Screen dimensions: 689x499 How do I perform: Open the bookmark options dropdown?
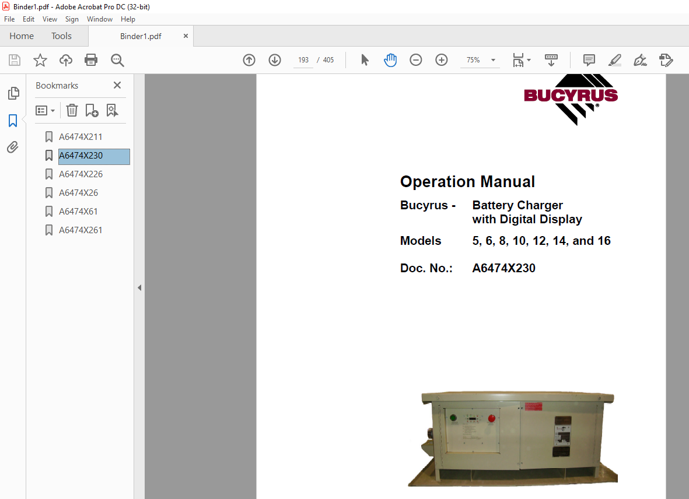tap(46, 110)
